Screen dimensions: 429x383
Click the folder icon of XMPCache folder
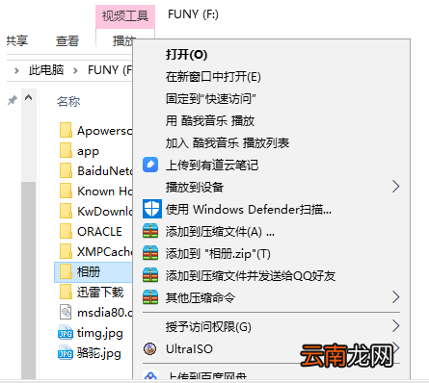66,251
